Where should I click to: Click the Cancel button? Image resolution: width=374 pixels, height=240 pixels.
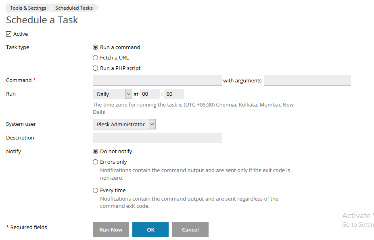[190, 229]
